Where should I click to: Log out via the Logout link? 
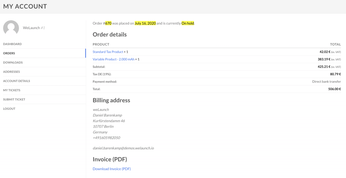tap(9, 109)
